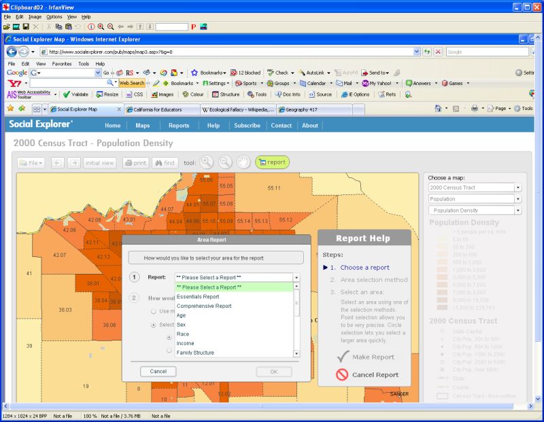This screenshot has width=544, height=422.
Task: Click the map find button
Action: tap(165, 162)
